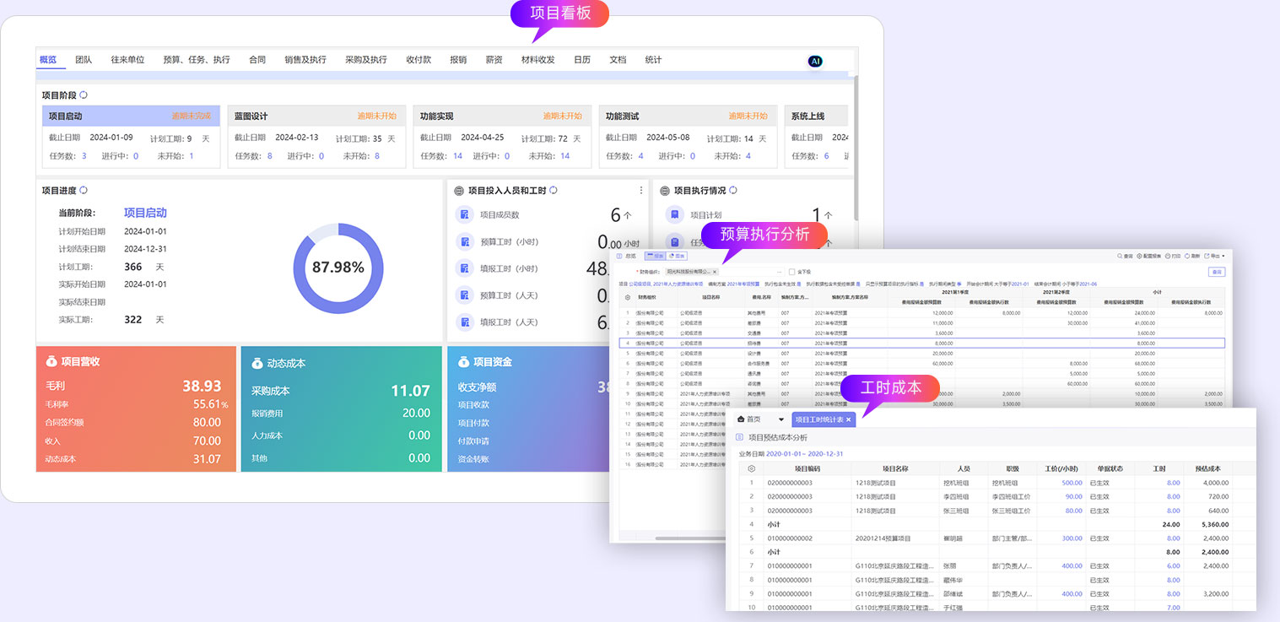Viewport: 1280px width, 622px height.
Task: Open three-dot menu on 项目投入人员和工时 panel
Action: coord(640,191)
